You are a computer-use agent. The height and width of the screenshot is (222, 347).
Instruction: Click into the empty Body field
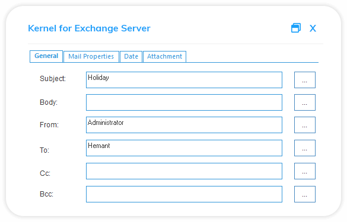[x=184, y=102]
